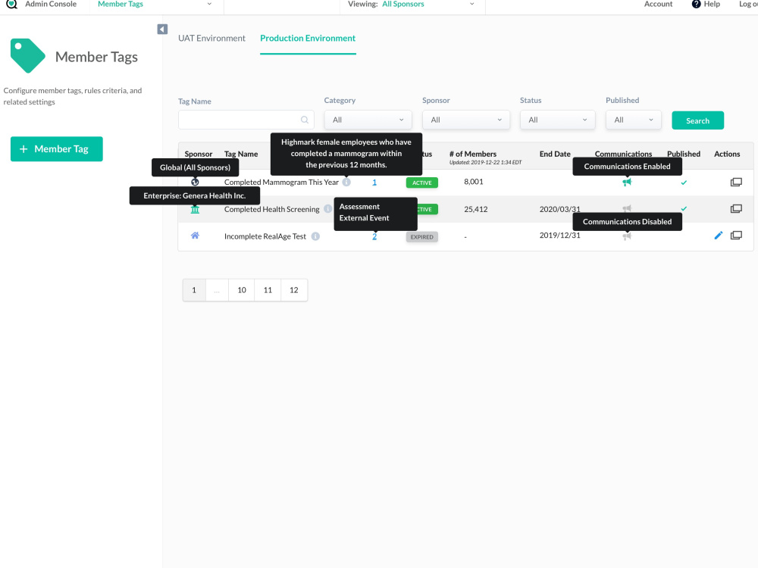Screen dimensions: 758x568
Task: Click the pagination ellipsis button
Action: coord(217,290)
